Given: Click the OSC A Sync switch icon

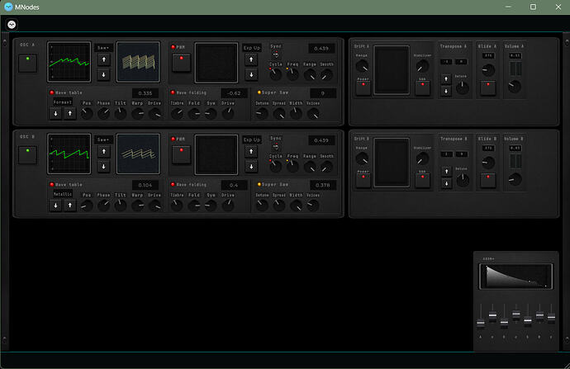Looking at the screenshot, I should coord(276,54).
